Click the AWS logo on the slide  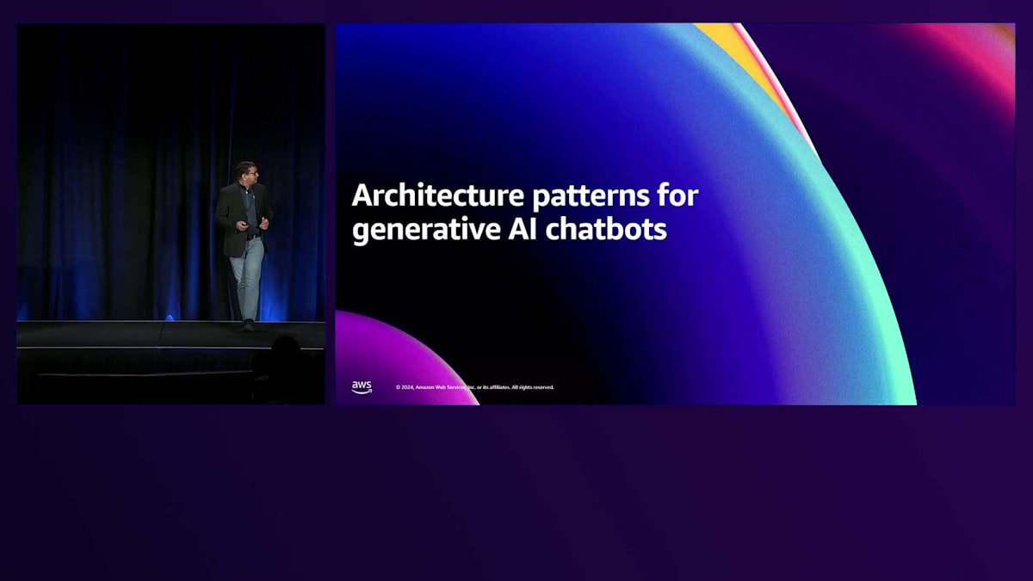click(x=362, y=387)
